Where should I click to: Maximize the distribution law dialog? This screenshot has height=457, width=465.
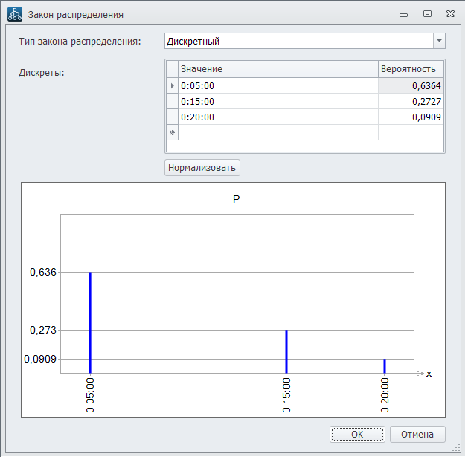(x=427, y=14)
